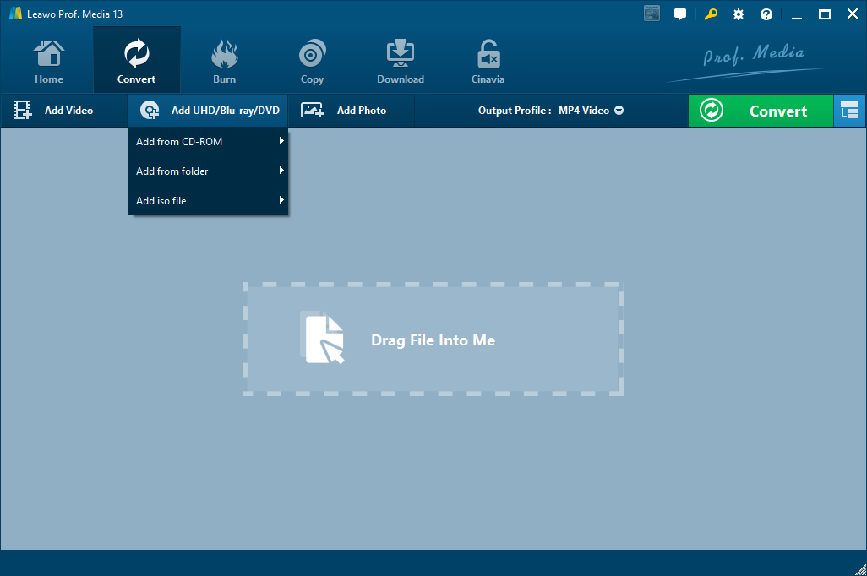Switch to the Burn module
The image size is (867, 576).
[x=224, y=62]
